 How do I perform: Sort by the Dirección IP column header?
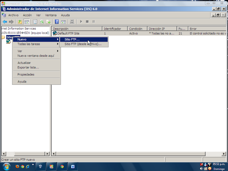(162, 28)
